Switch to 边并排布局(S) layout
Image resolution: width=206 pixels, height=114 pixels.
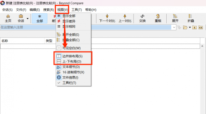coord(73,56)
